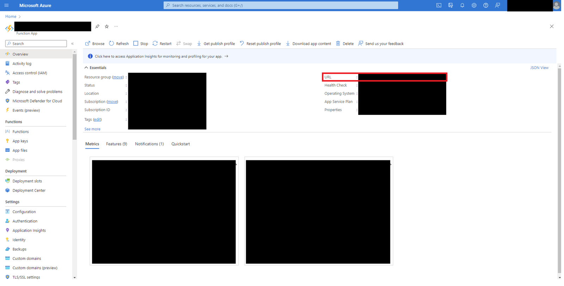Switch to the Metrics tab
Screen dimensions: 564x286
tap(92, 144)
